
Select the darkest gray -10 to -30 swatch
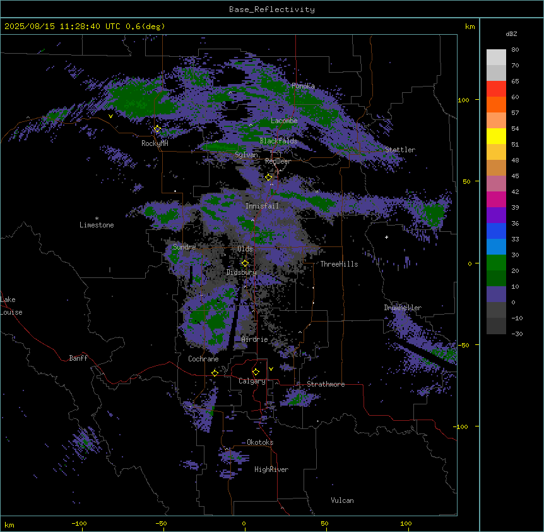point(496,326)
